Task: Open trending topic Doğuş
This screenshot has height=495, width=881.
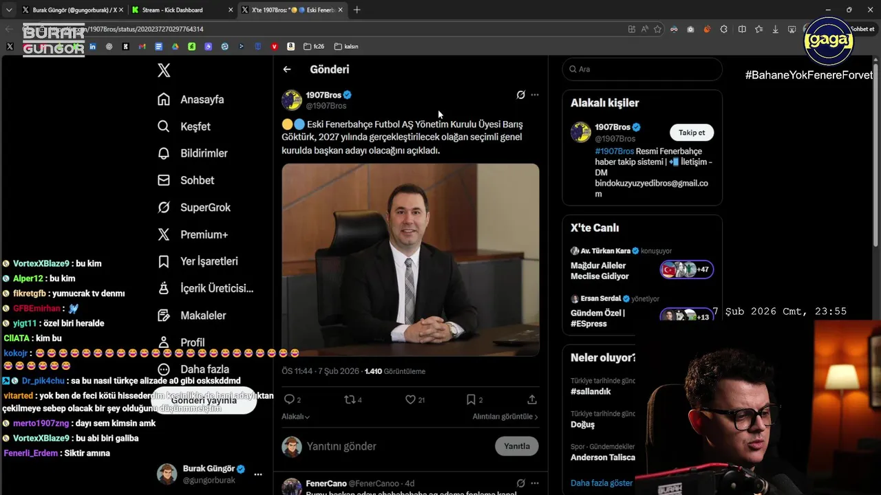Action: click(582, 424)
